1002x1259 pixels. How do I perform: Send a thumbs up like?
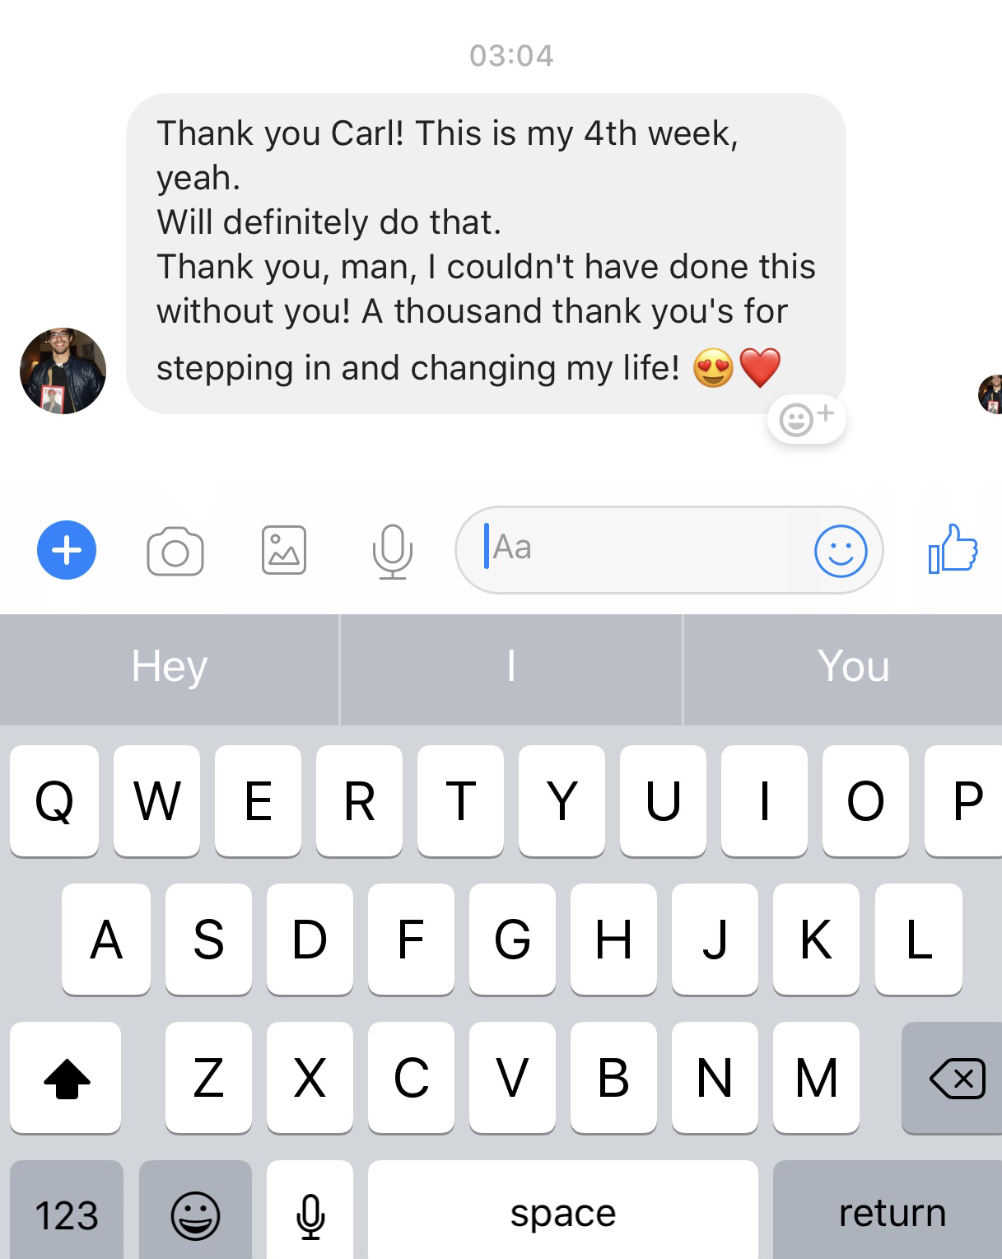click(953, 548)
